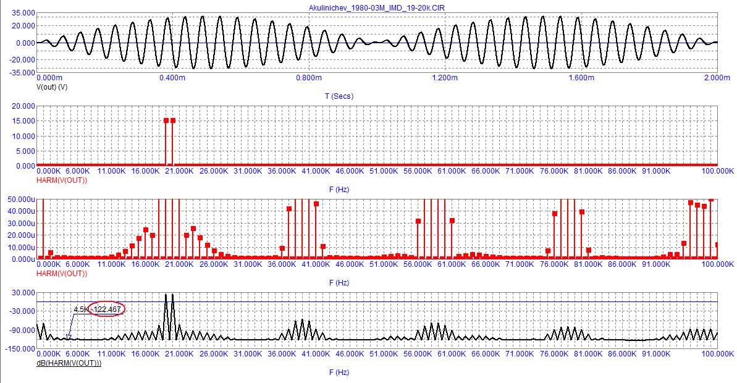Click F (Hz) title below the dB plot

pos(339,372)
